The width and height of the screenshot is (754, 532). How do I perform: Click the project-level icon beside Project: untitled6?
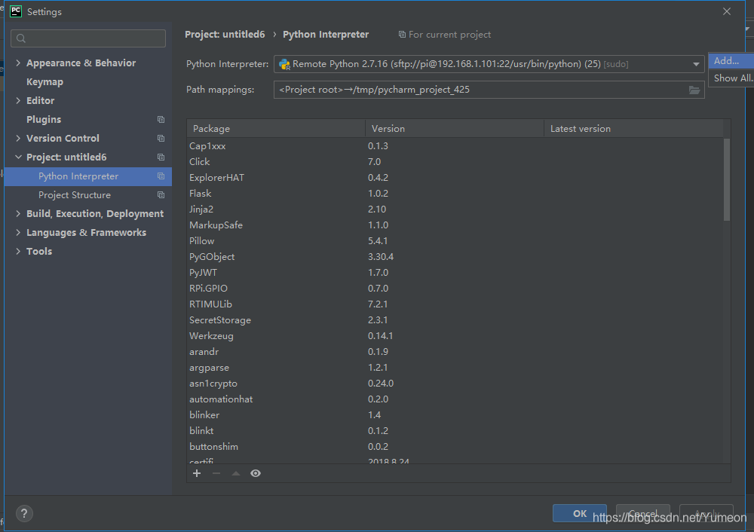pyautogui.click(x=161, y=157)
